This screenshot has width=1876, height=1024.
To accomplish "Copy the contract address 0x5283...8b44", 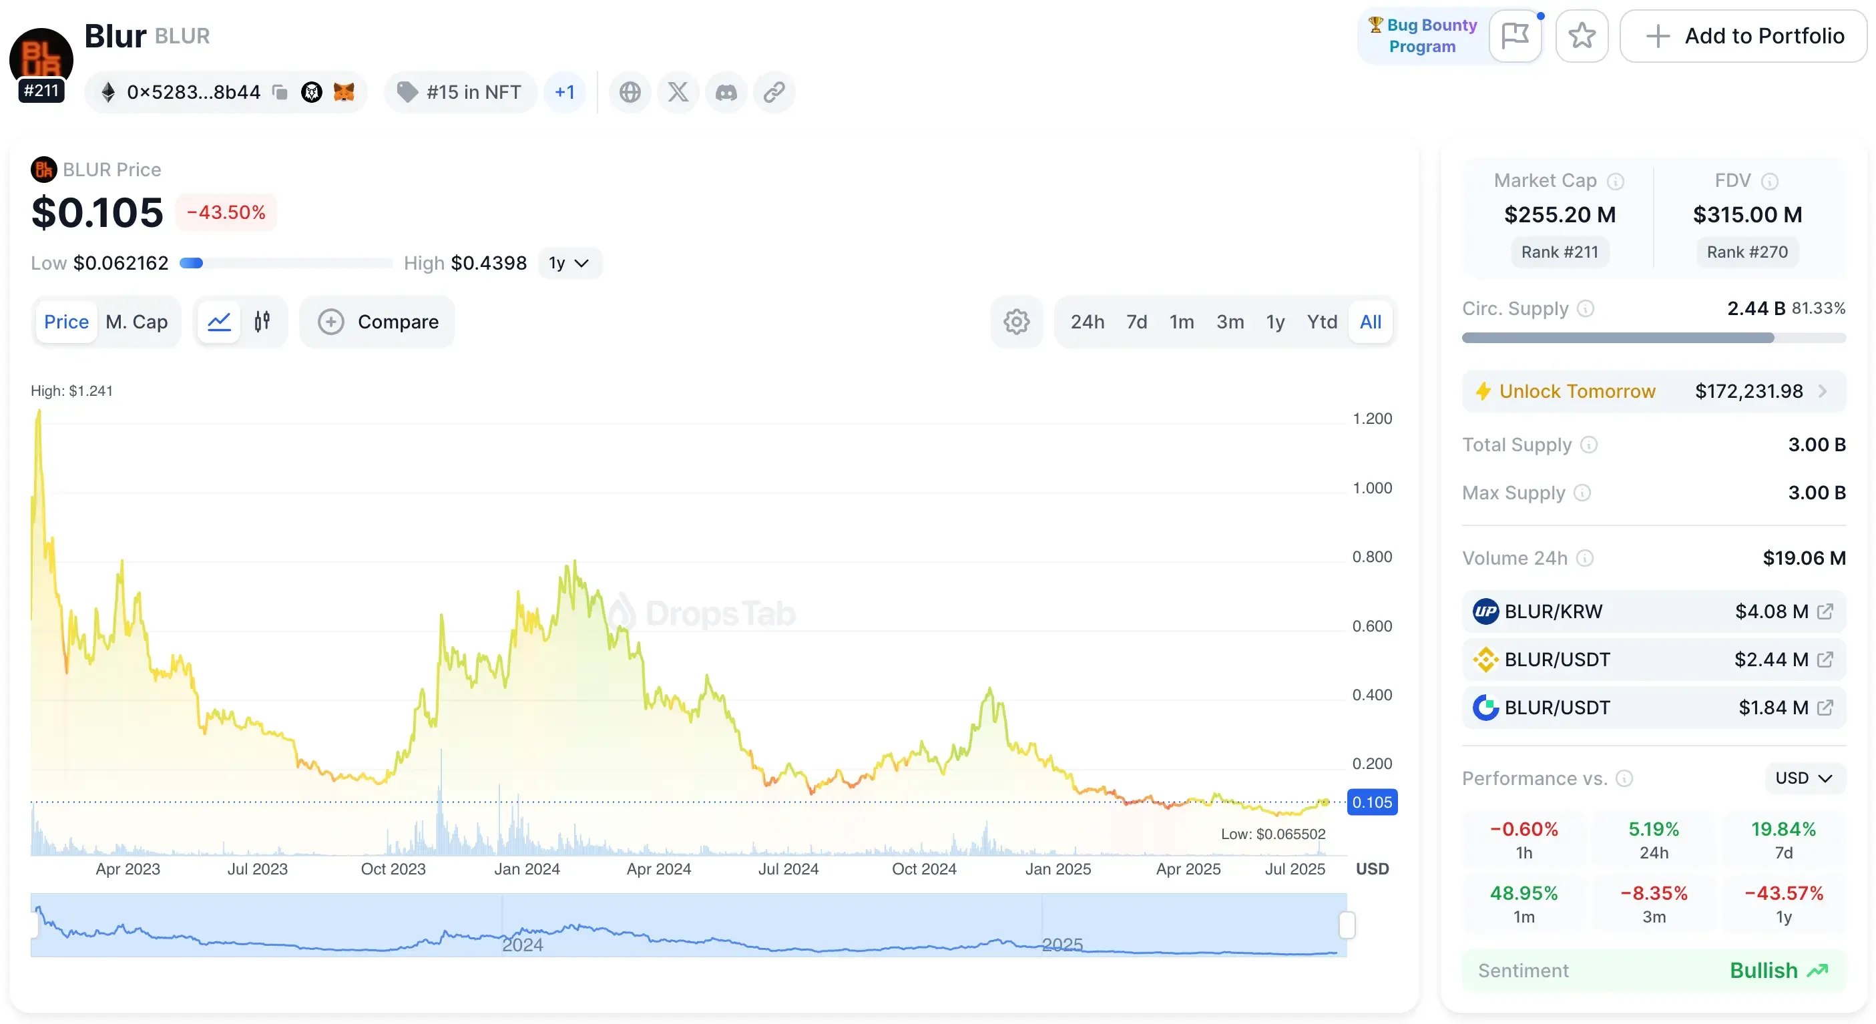I will click(x=280, y=93).
